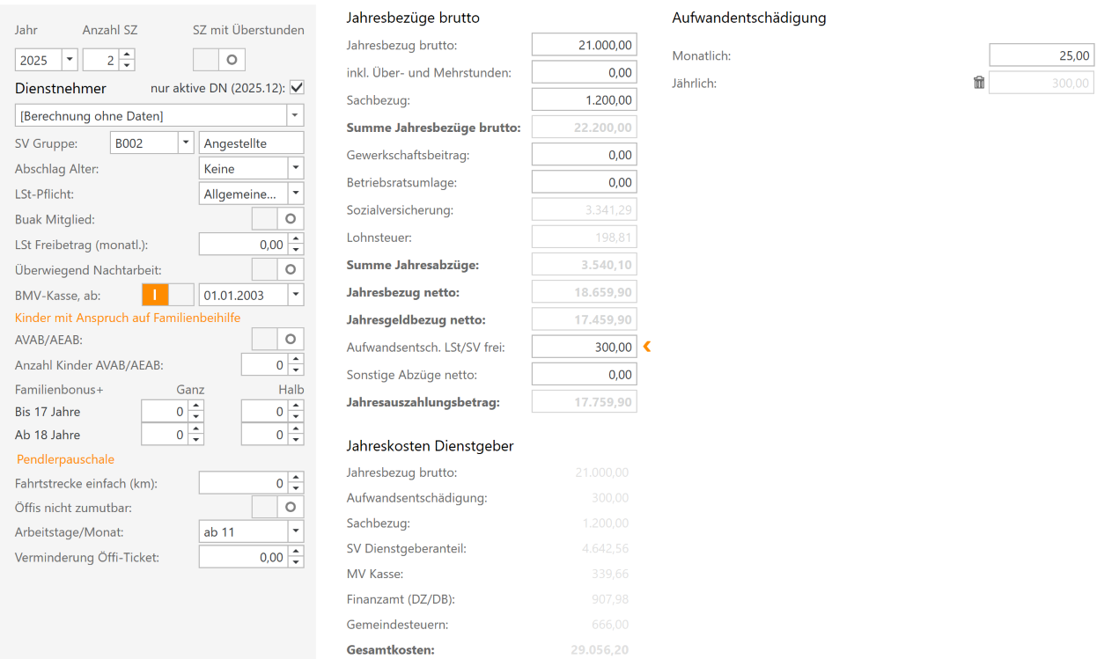Enable the SZ mit Überstunden switch

217,59
